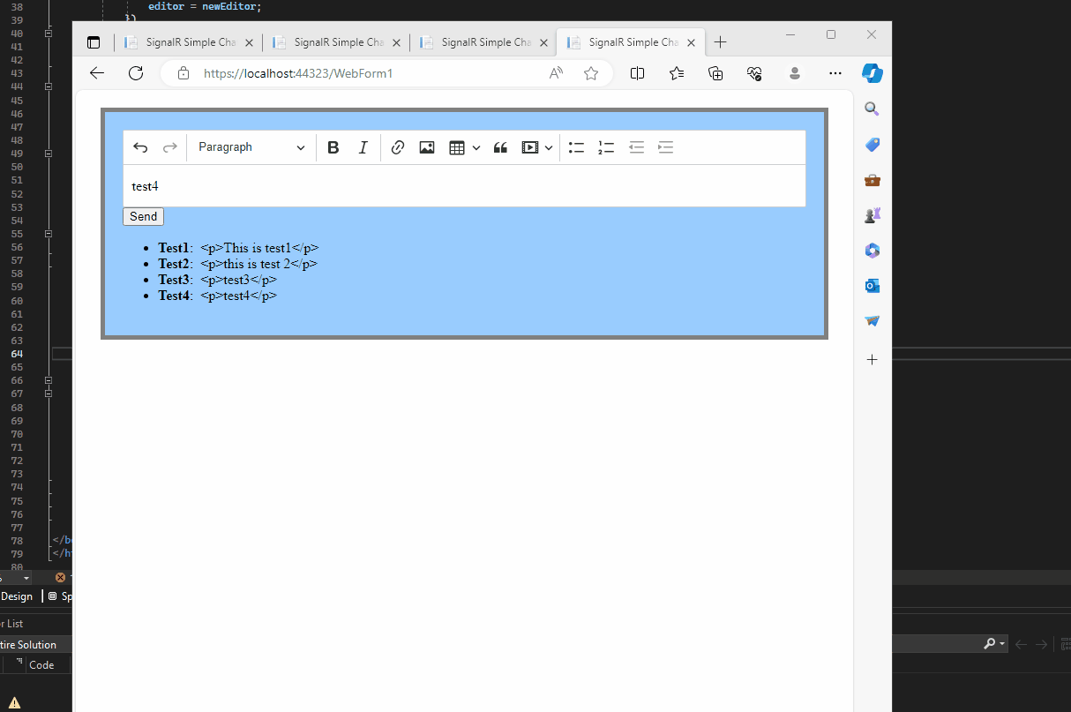1071x712 pixels.
Task: Click the Redo arrow in the editor toolbar
Action: [169, 147]
